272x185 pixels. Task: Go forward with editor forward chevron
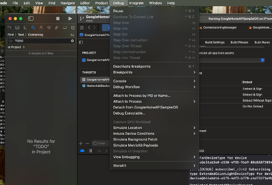tap(94, 27)
